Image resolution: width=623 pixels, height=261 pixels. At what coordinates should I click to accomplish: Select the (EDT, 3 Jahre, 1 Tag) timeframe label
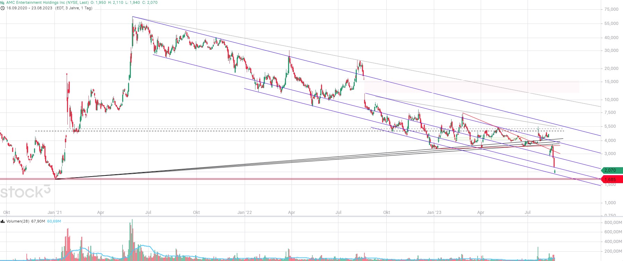pos(74,8)
